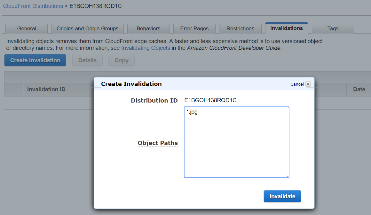This screenshot has height=215, width=371.
Task: Switch to the Error Pages tab
Action: (x=194, y=28)
